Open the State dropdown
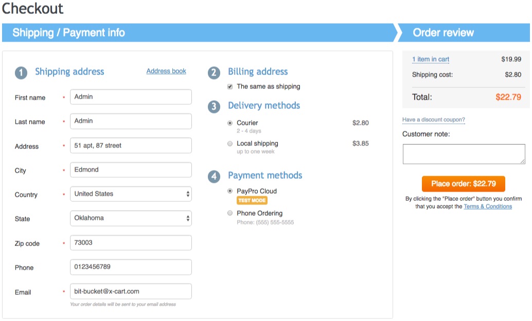The height and width of the screenshot is (321, 532). click(x=131, y=218)
